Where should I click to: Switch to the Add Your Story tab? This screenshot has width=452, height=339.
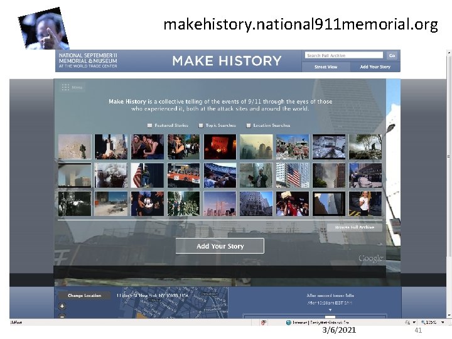[375, 67]
